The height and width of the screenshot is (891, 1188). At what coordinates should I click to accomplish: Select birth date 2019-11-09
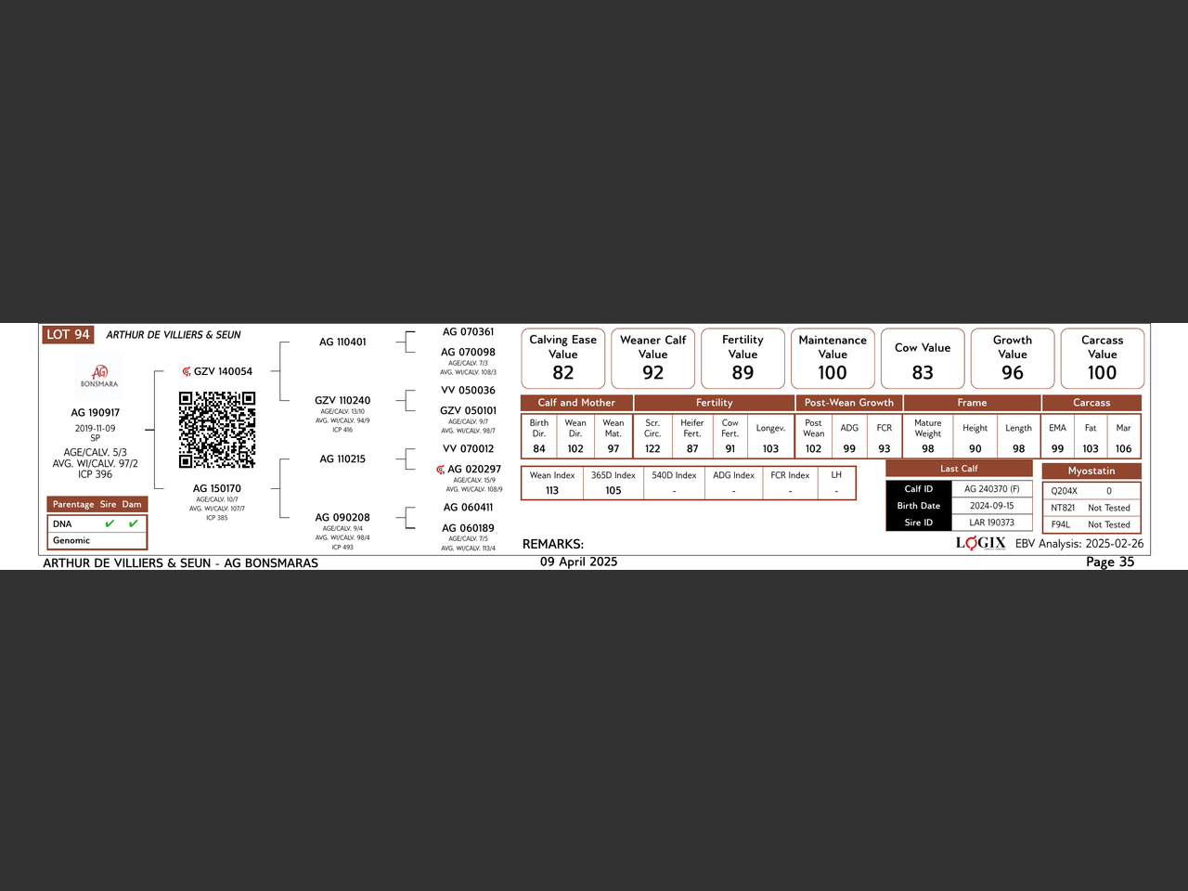96,428
